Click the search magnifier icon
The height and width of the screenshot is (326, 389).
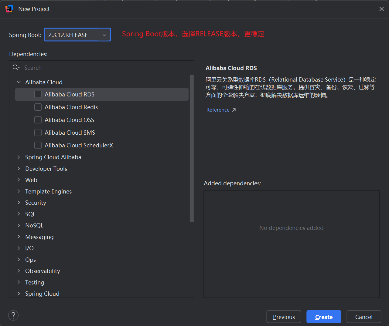[16, 67]
